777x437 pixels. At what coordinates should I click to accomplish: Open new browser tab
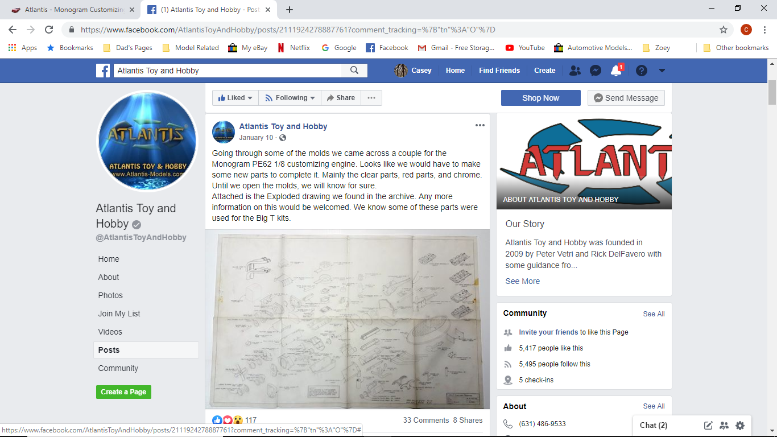[x=290, y=10]
